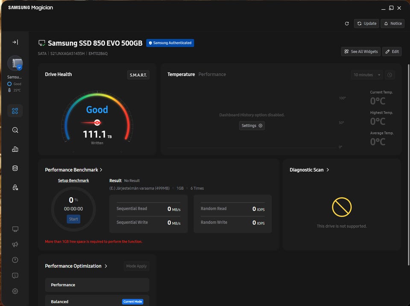Click the drive monitor icon beside title

(42, 43)
